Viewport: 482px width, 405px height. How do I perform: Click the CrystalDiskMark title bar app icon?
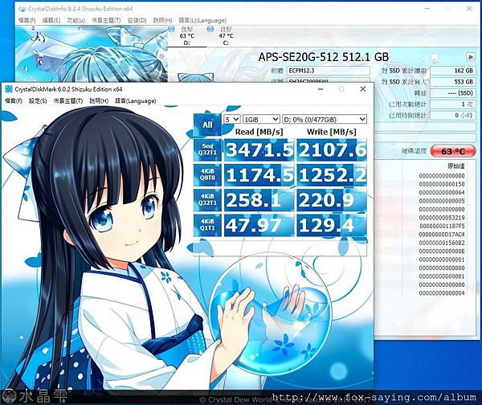click(9, 89)
